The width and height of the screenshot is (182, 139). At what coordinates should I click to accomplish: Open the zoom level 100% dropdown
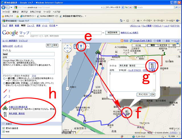(x=177, y=136)
